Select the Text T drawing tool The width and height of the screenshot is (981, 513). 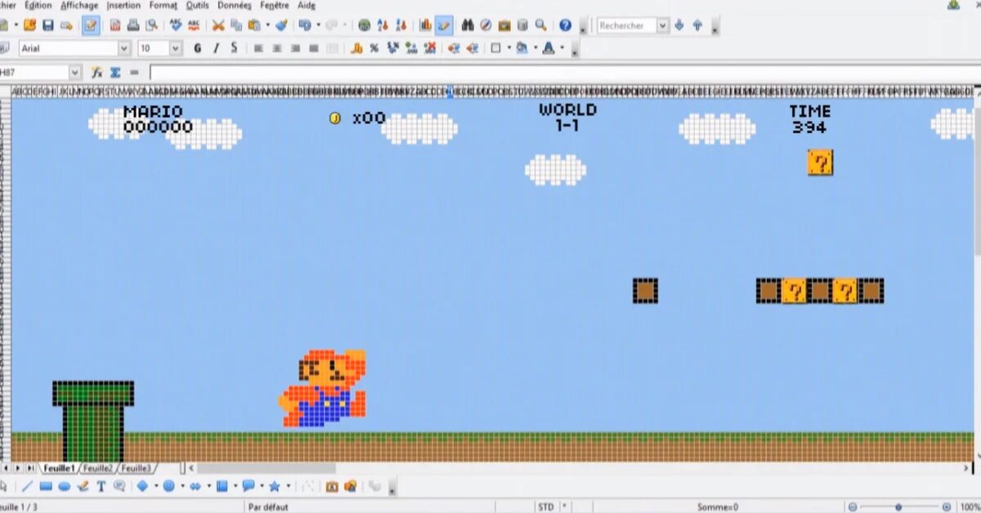[101, 486]
